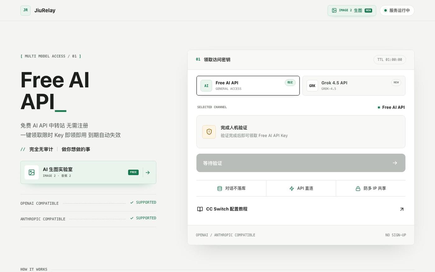The width and height of the screenshot is (435, 272).
Task: Click the 防多 IP 共享 feature label
Action: pos(375,188)
